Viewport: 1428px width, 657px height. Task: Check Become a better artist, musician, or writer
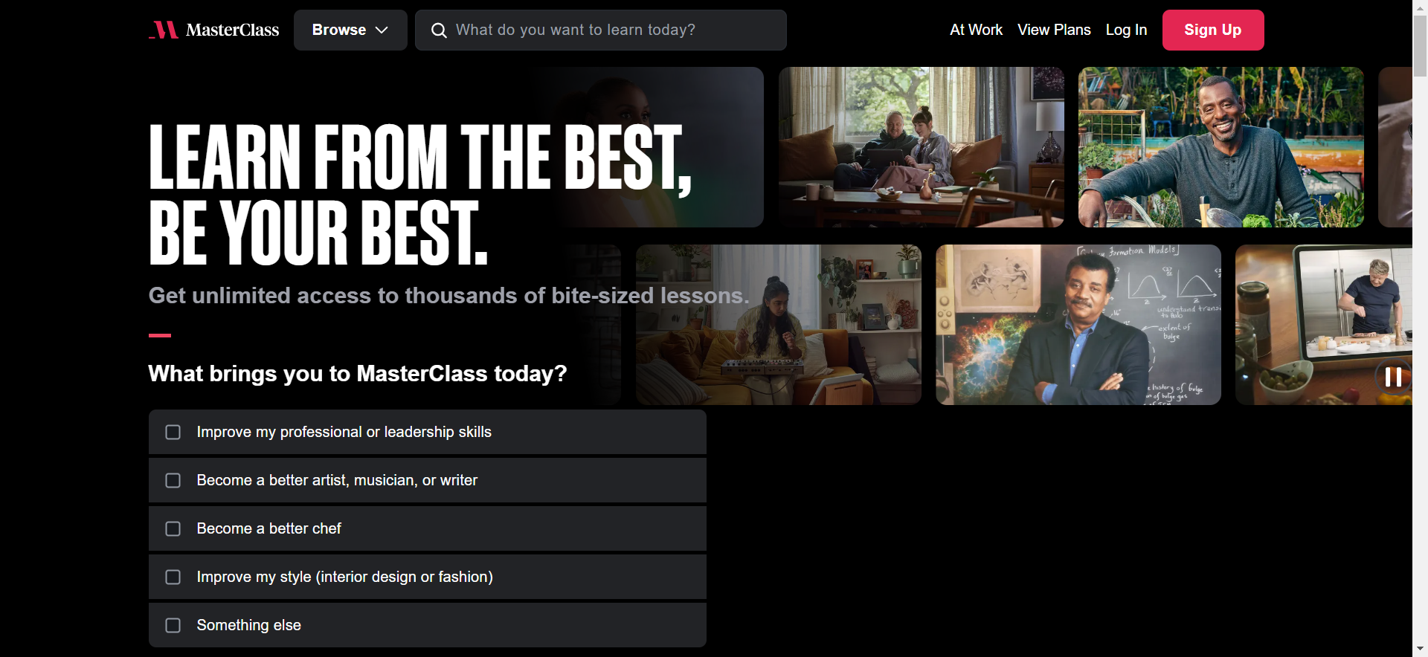tap(173, 480)
